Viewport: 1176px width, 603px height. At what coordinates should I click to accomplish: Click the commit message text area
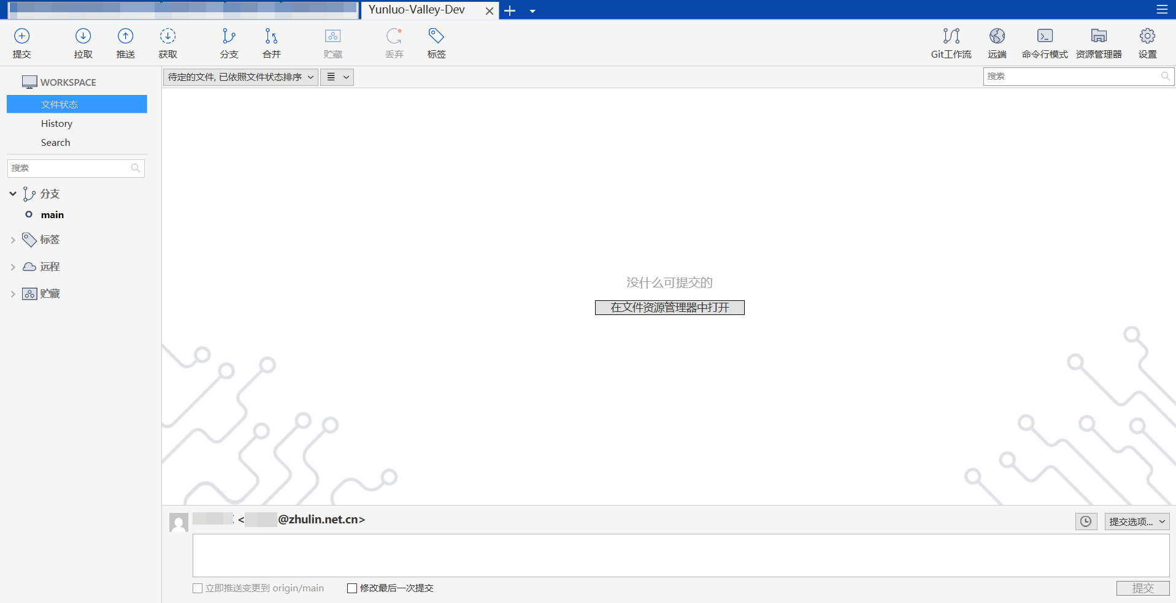point(681,555)
